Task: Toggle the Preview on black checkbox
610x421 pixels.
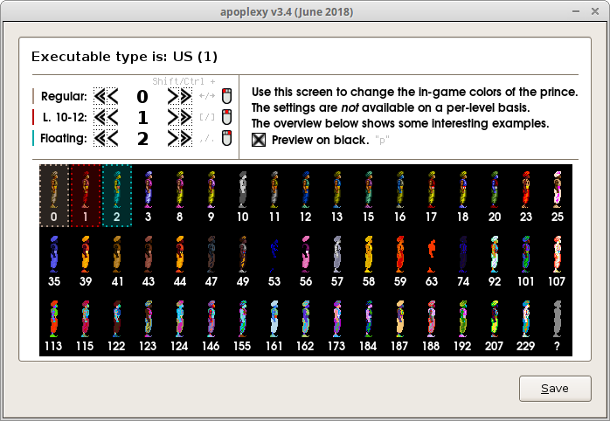Action: coord(259,140)
